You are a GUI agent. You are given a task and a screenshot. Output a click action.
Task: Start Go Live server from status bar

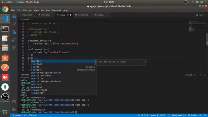[x=192, y=115]
